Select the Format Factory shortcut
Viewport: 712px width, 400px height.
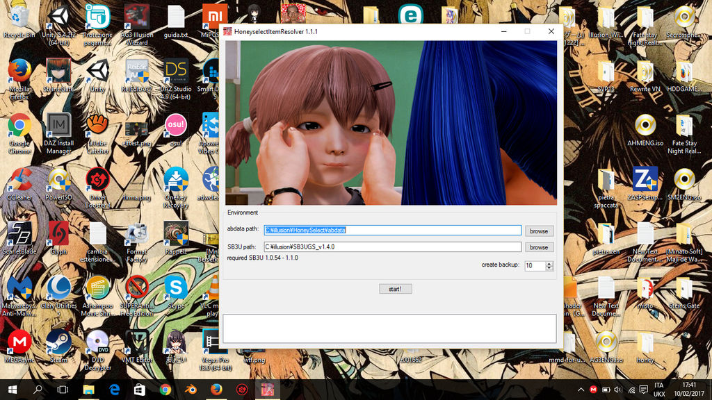click(137, 242)
